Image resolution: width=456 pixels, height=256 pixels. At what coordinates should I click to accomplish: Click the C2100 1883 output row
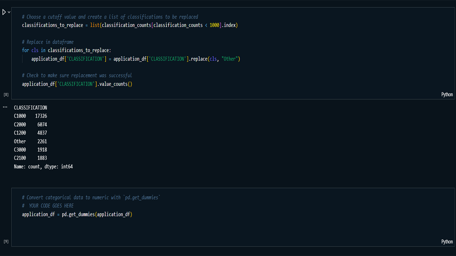click(30, 158)
